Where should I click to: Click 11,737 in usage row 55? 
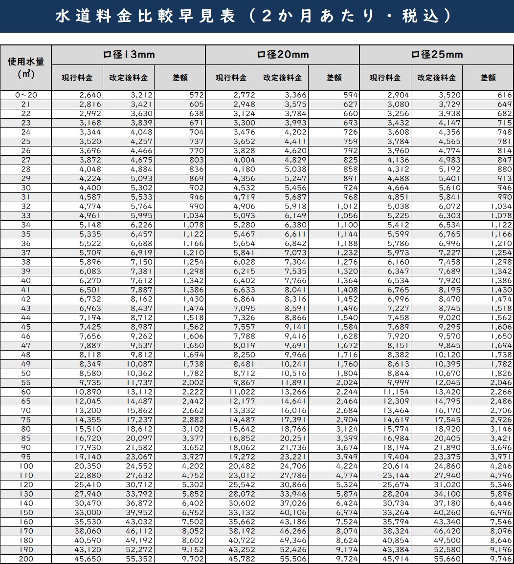140,383
